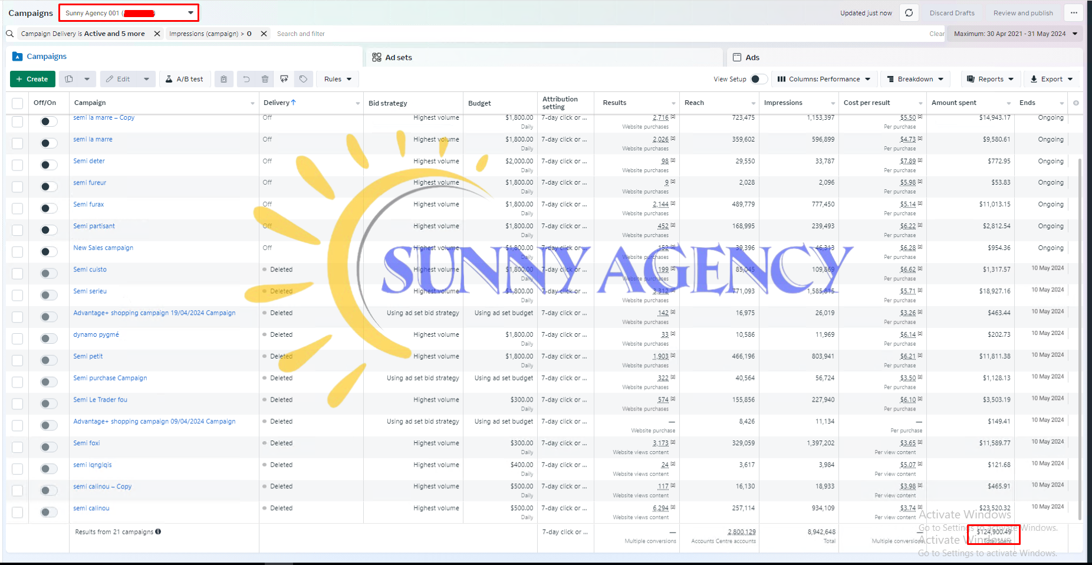Screen dimensions: 1092x565
Task: Click the tag label icon in toolbar
Action: [x=303, y=79]
